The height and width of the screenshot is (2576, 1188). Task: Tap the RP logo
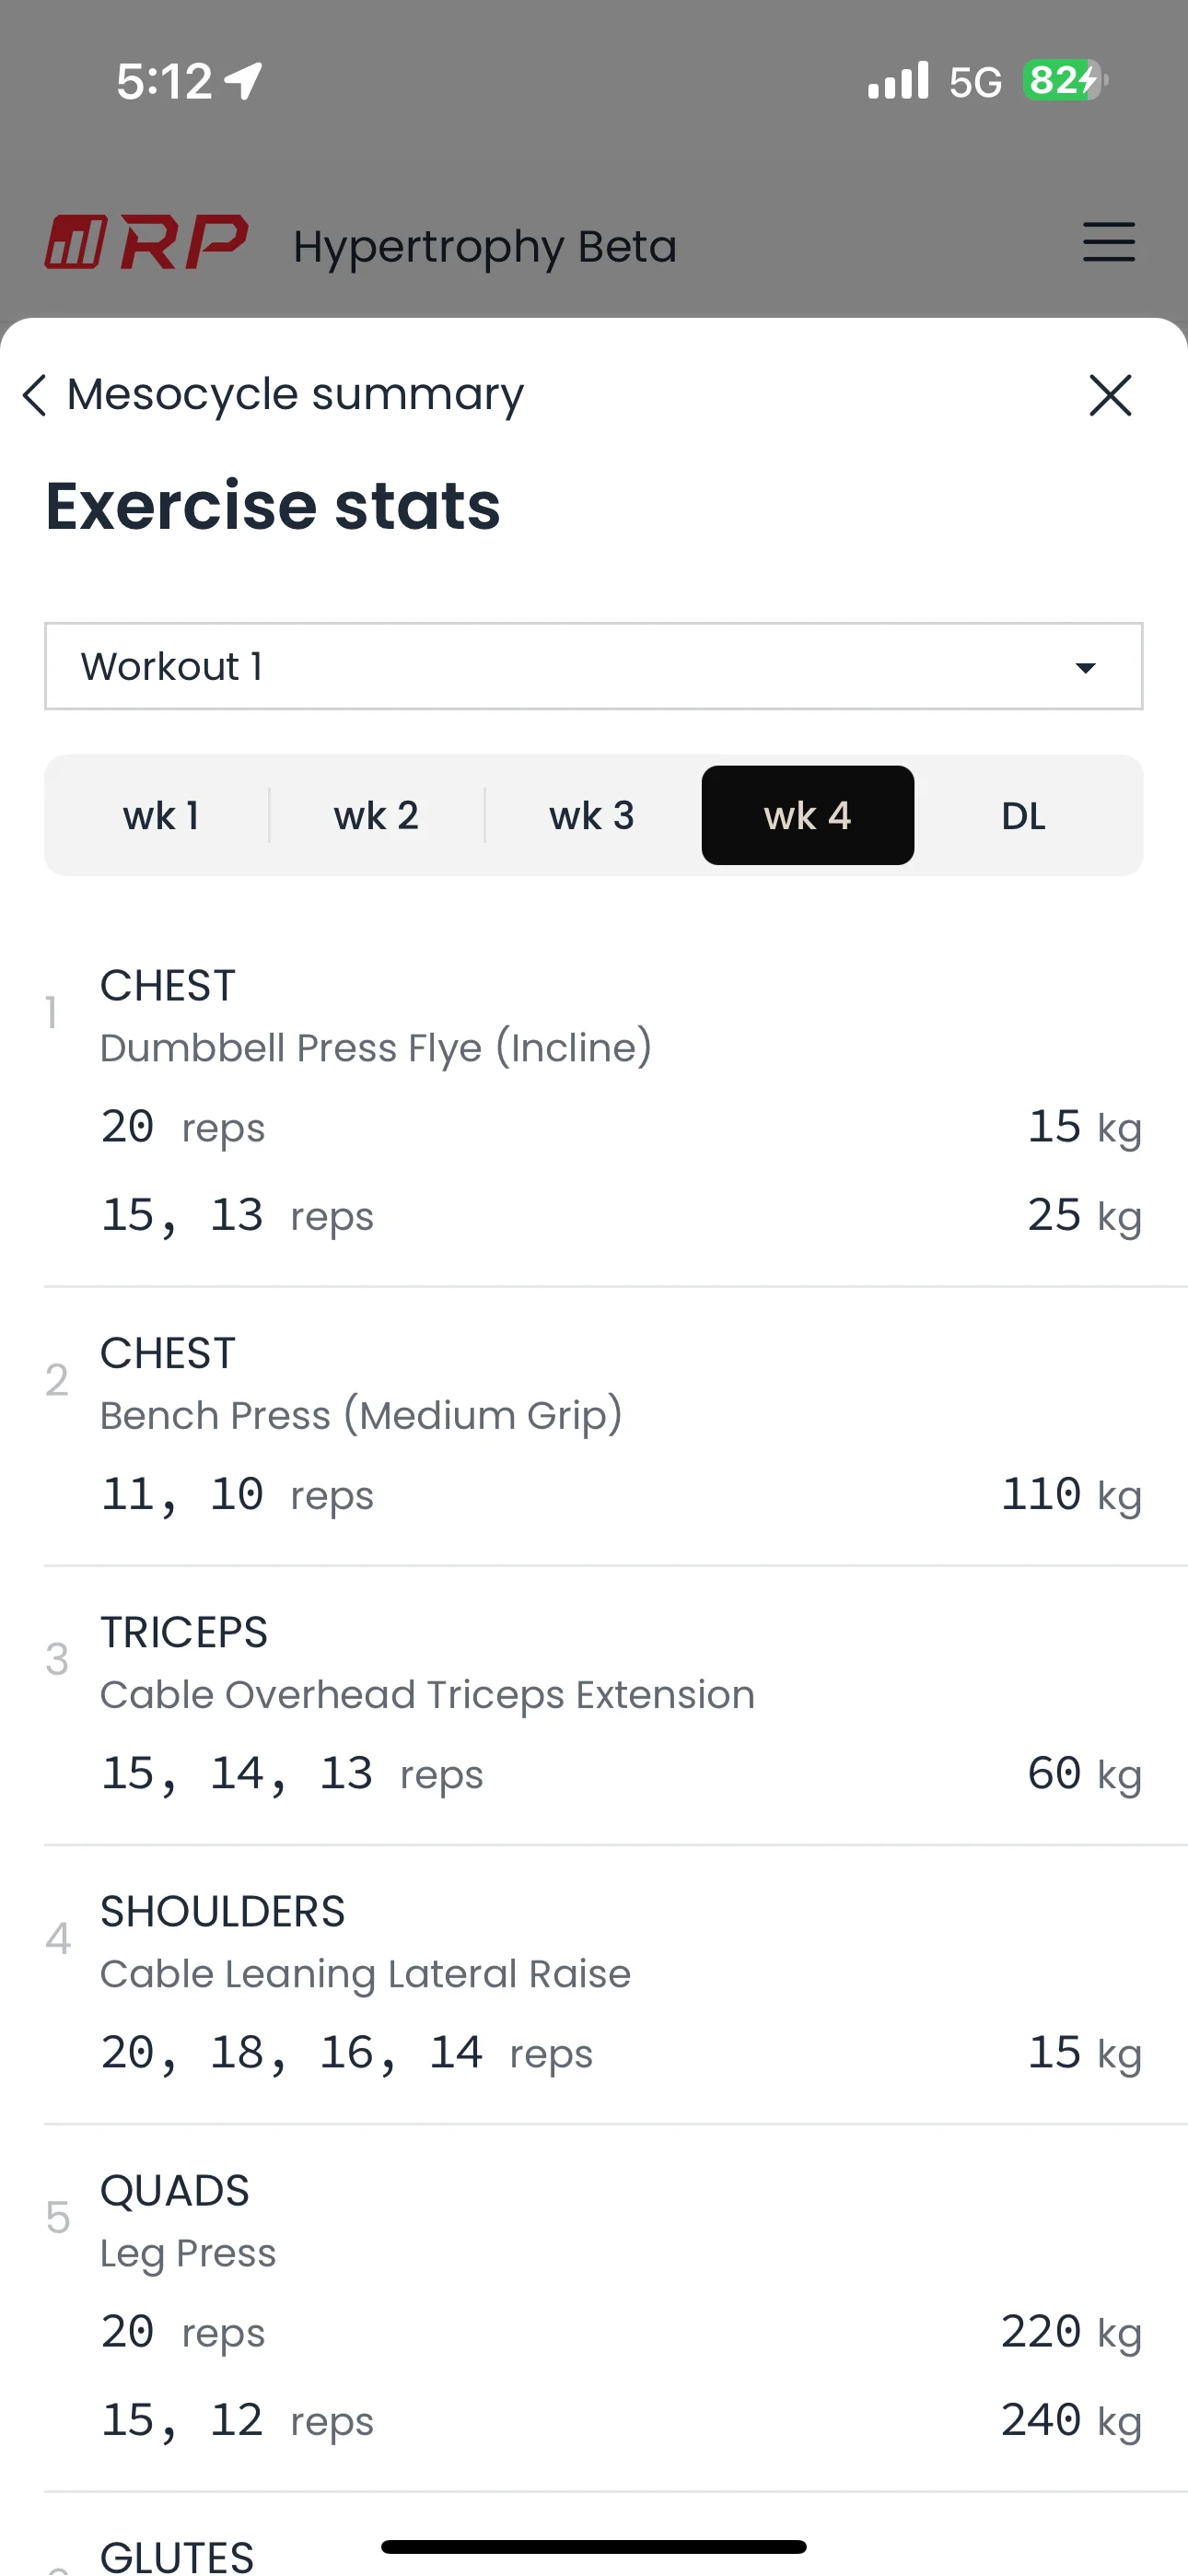coord(146,243)
